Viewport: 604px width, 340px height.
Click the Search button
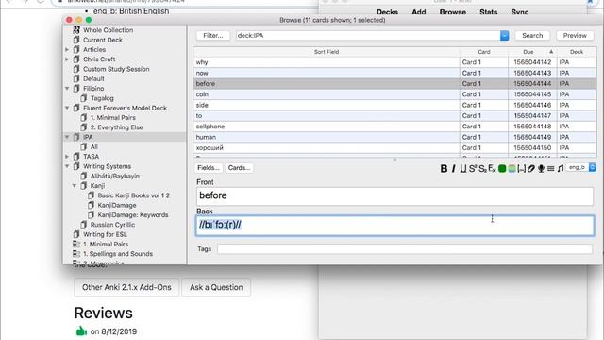pos(532,36)
